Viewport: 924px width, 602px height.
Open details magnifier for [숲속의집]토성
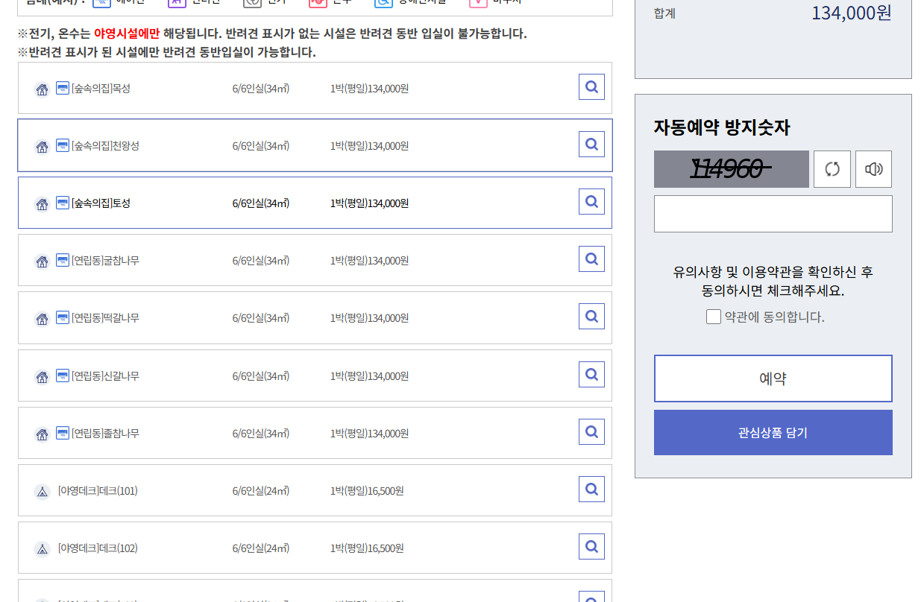click(591, 202)
